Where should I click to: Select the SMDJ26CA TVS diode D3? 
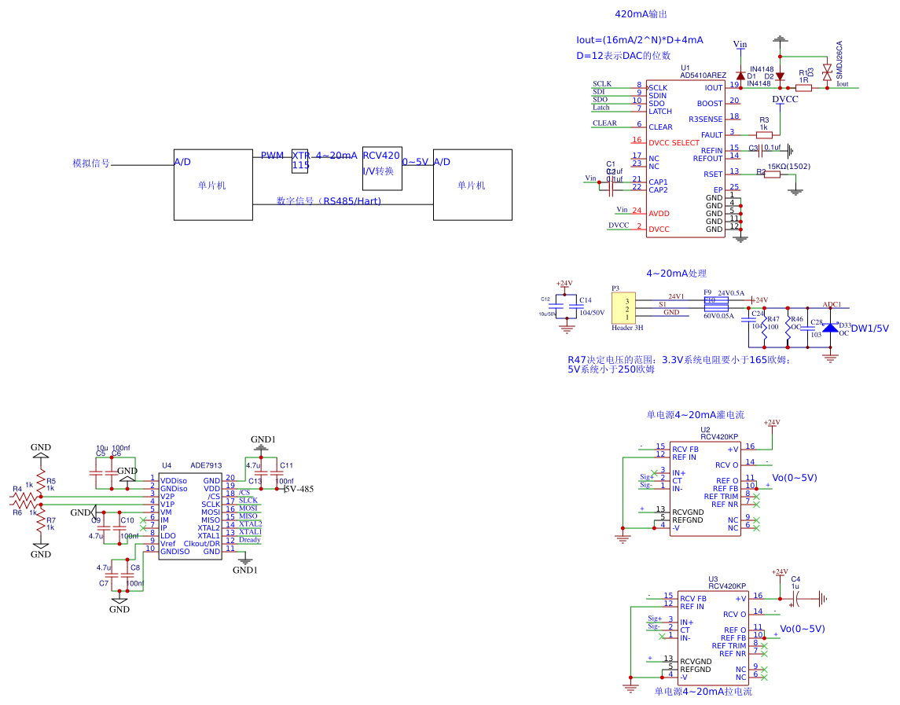click(x=826, y=73)
